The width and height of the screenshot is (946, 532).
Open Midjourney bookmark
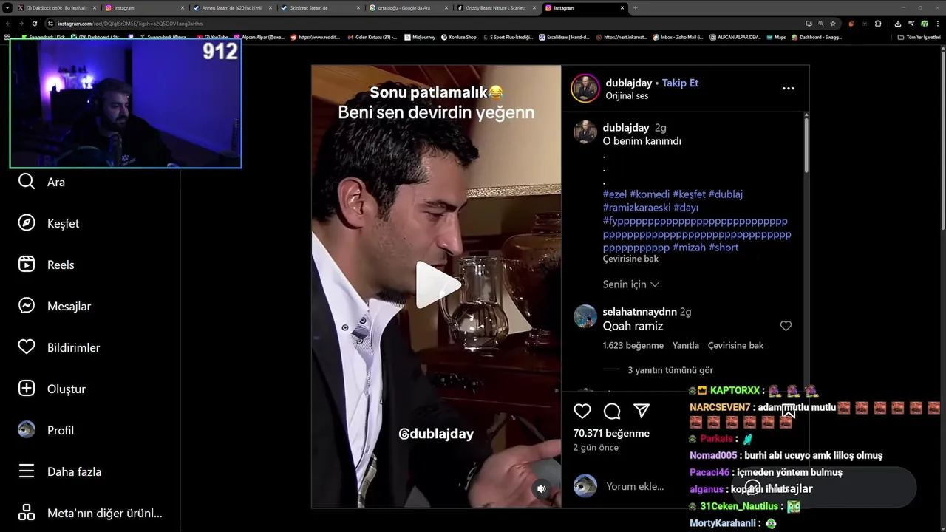click(x=420, y=37)
